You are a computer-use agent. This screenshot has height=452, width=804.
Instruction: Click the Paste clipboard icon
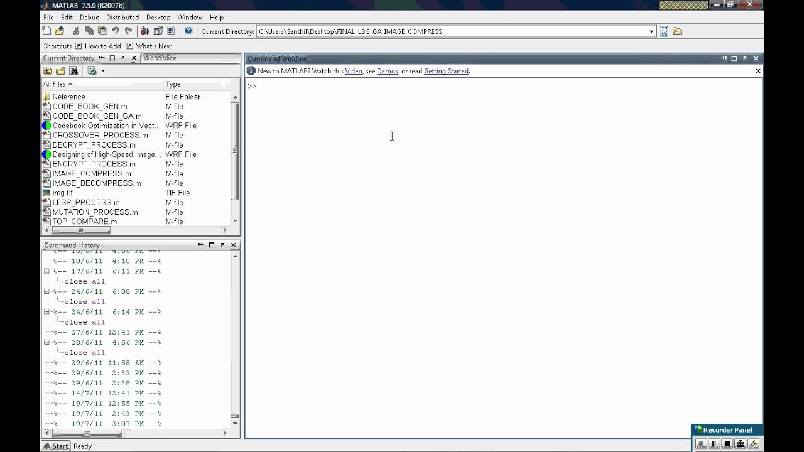click(x=102, y=31)
